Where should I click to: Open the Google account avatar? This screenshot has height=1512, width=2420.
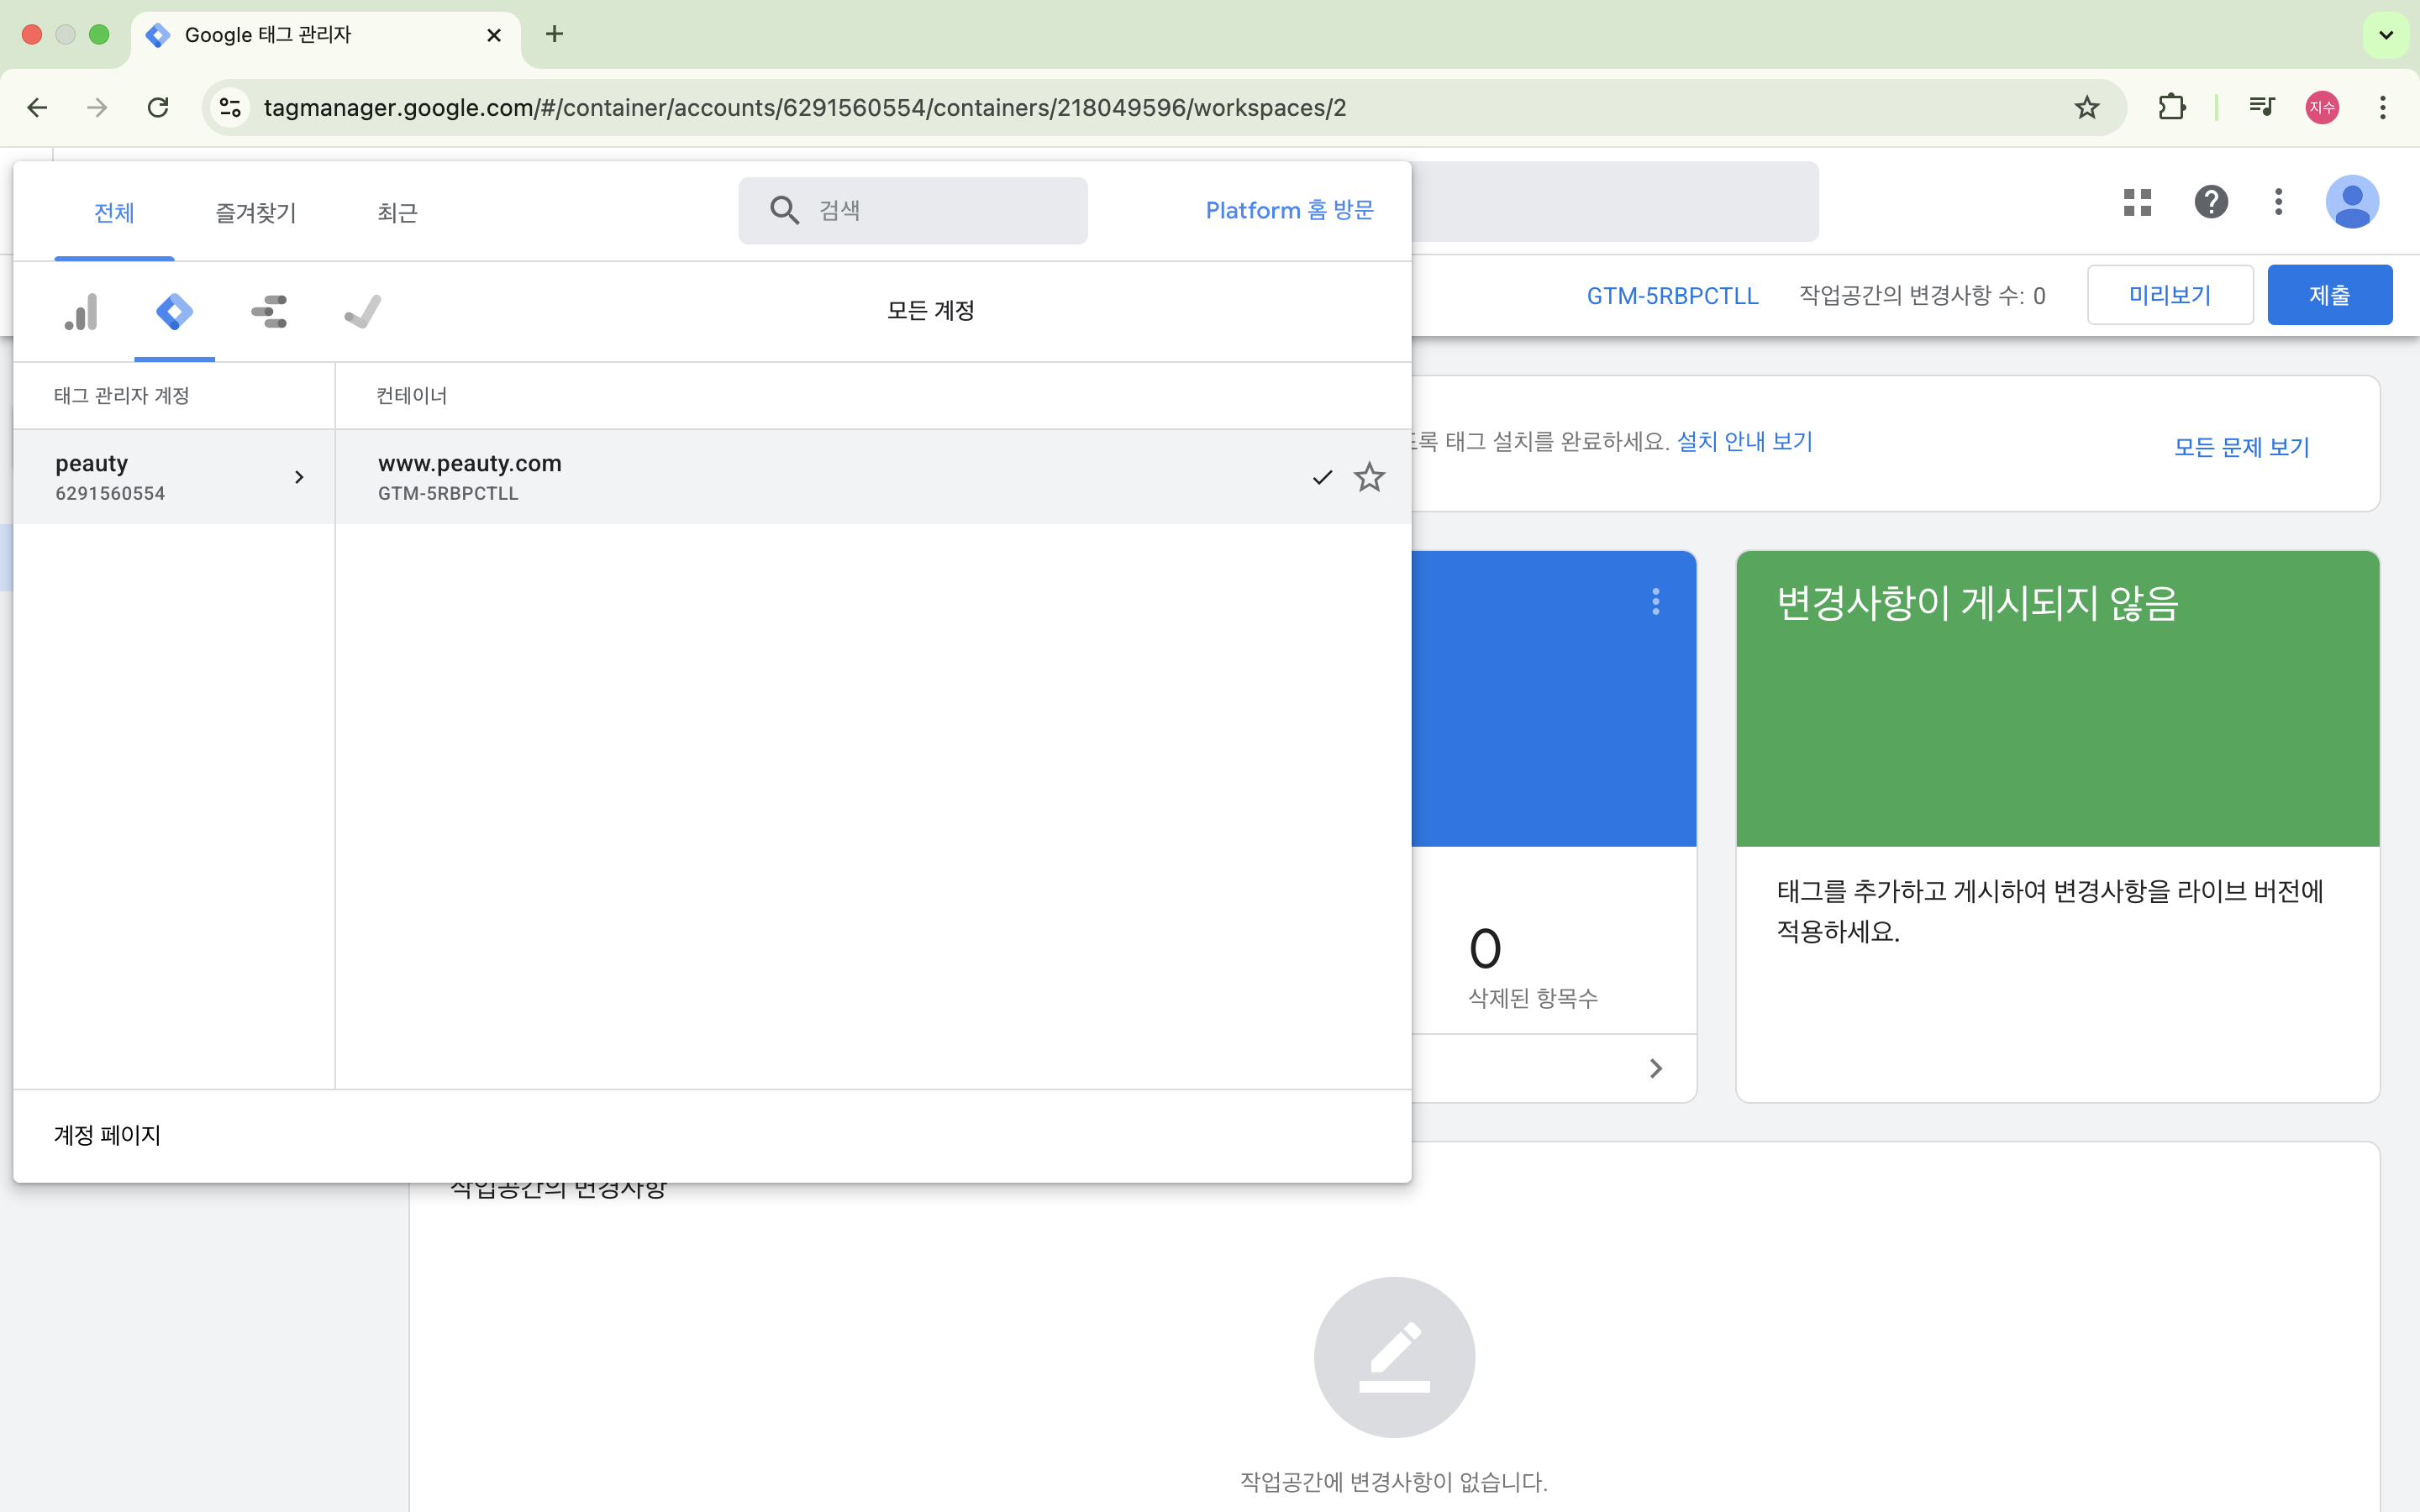click(2351, 202)
